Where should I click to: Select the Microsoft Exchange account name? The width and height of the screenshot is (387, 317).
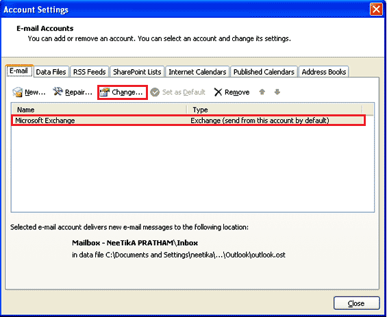click(45, 121)
